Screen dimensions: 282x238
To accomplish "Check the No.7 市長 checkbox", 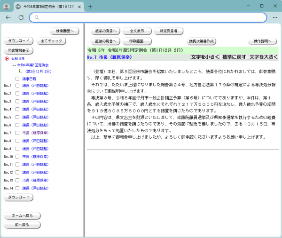I will click(17, 133).
